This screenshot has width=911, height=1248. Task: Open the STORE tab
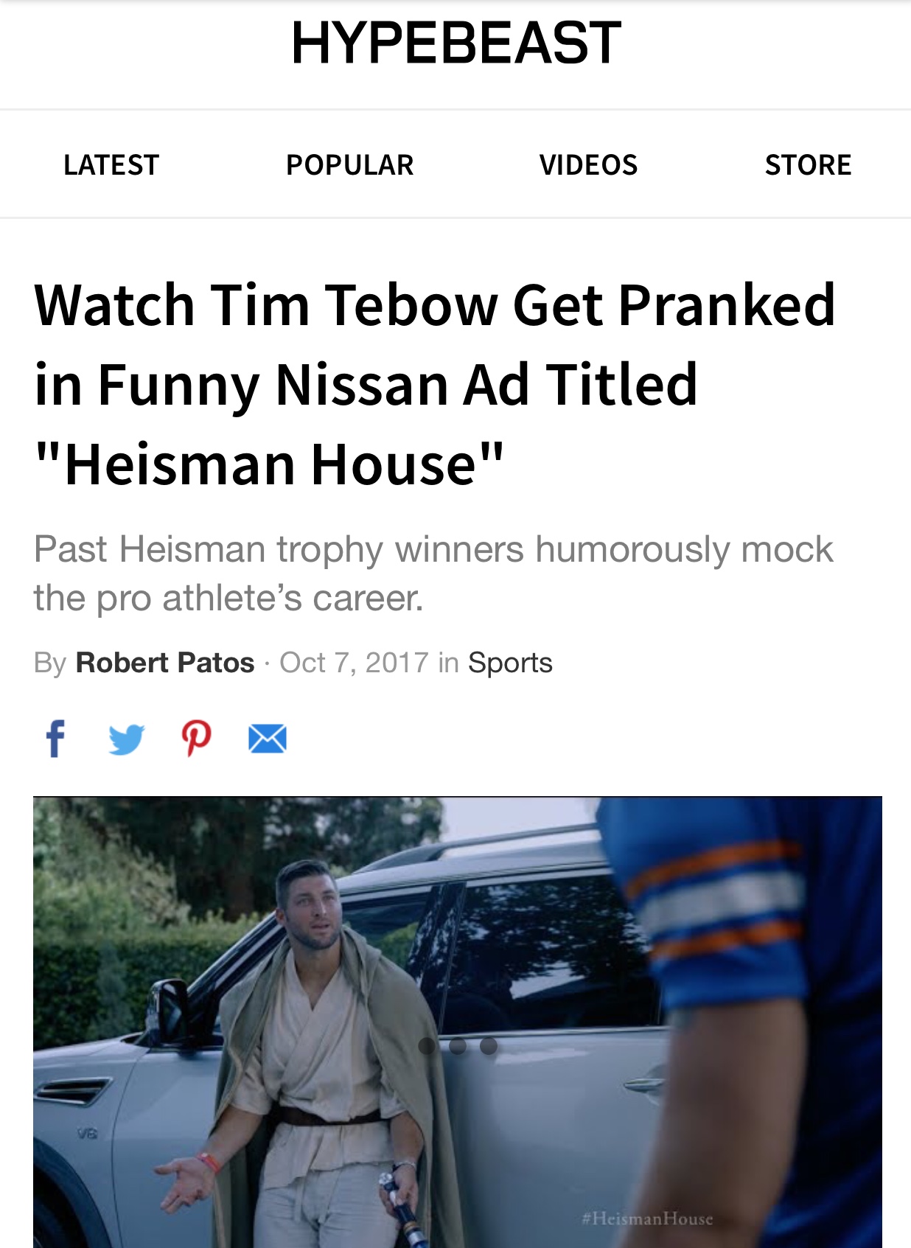coord(808,164)
